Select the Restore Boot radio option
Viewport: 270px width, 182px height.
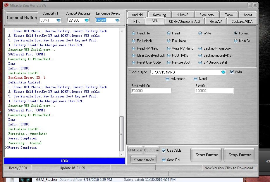pyautogui.click(x=168, y=62)
